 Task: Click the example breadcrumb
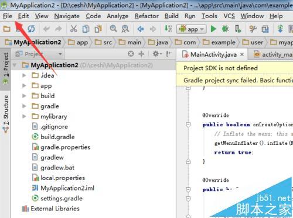[219, 42]
